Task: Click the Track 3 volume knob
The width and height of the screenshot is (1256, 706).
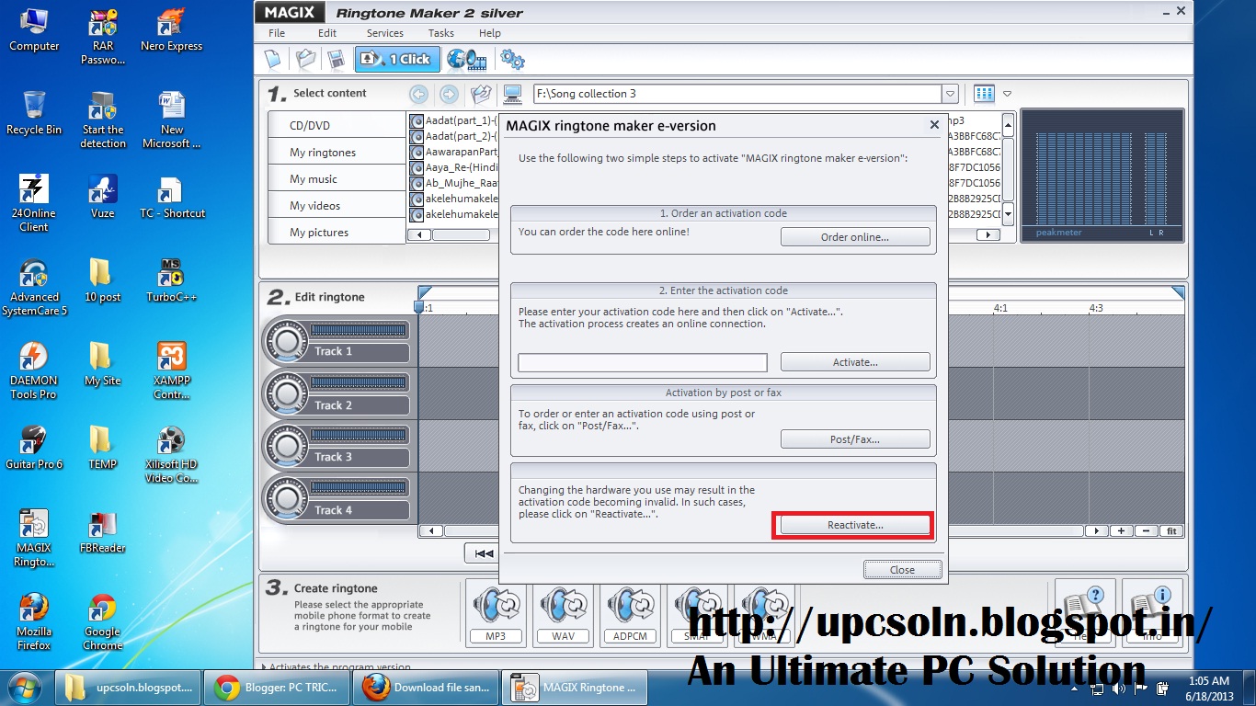Action: coord(287,448)
